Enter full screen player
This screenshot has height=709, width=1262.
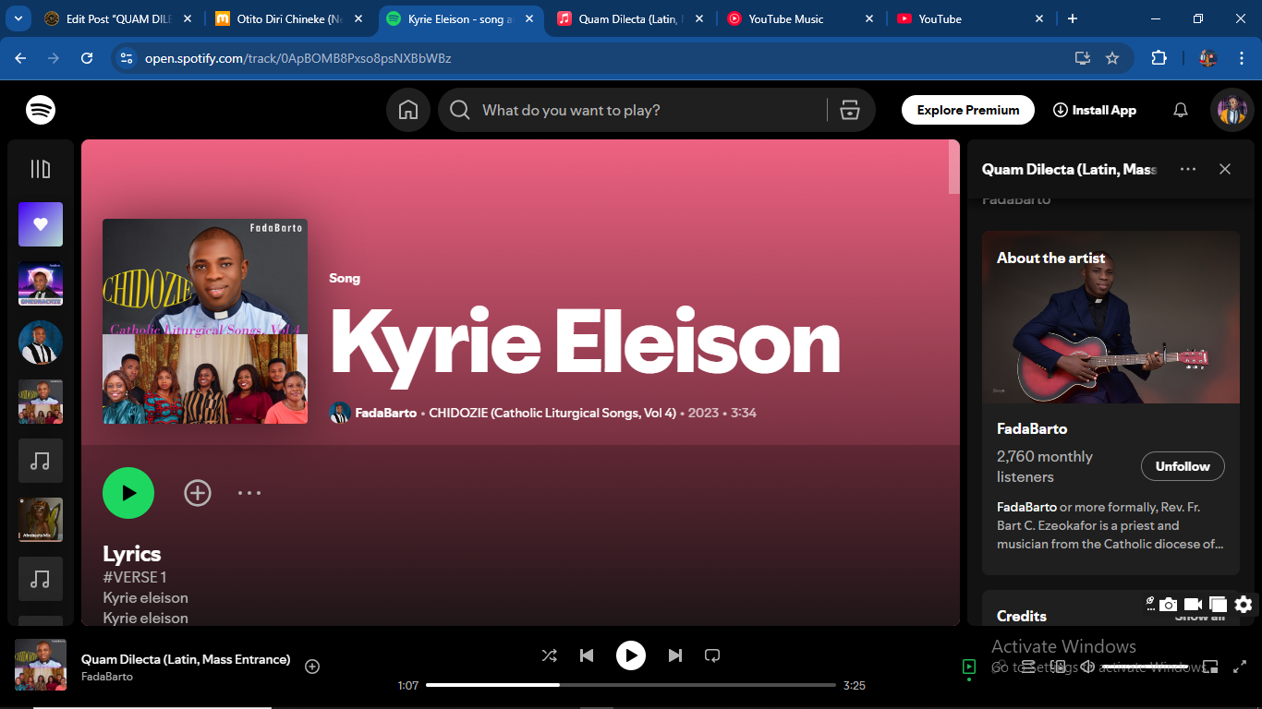point(1241,667)
